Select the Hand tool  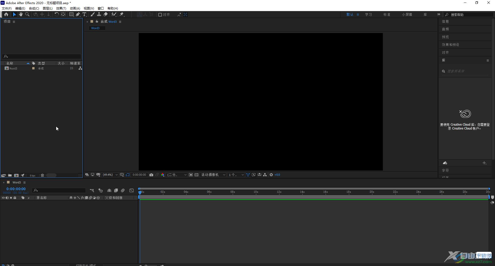point(21,14)
